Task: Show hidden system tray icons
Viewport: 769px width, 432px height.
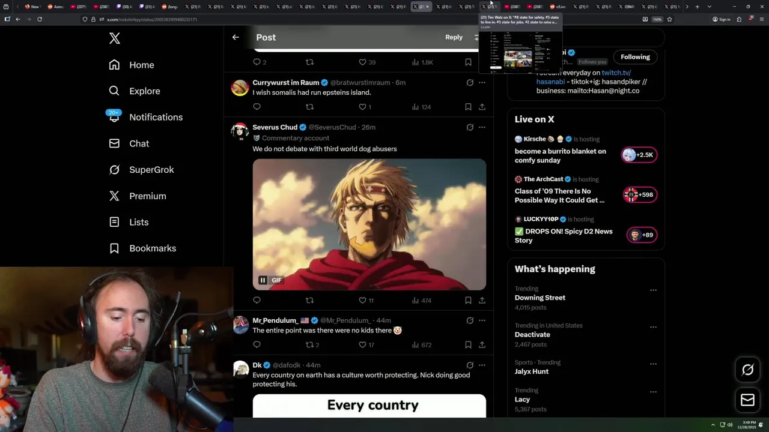Action: 713,425
